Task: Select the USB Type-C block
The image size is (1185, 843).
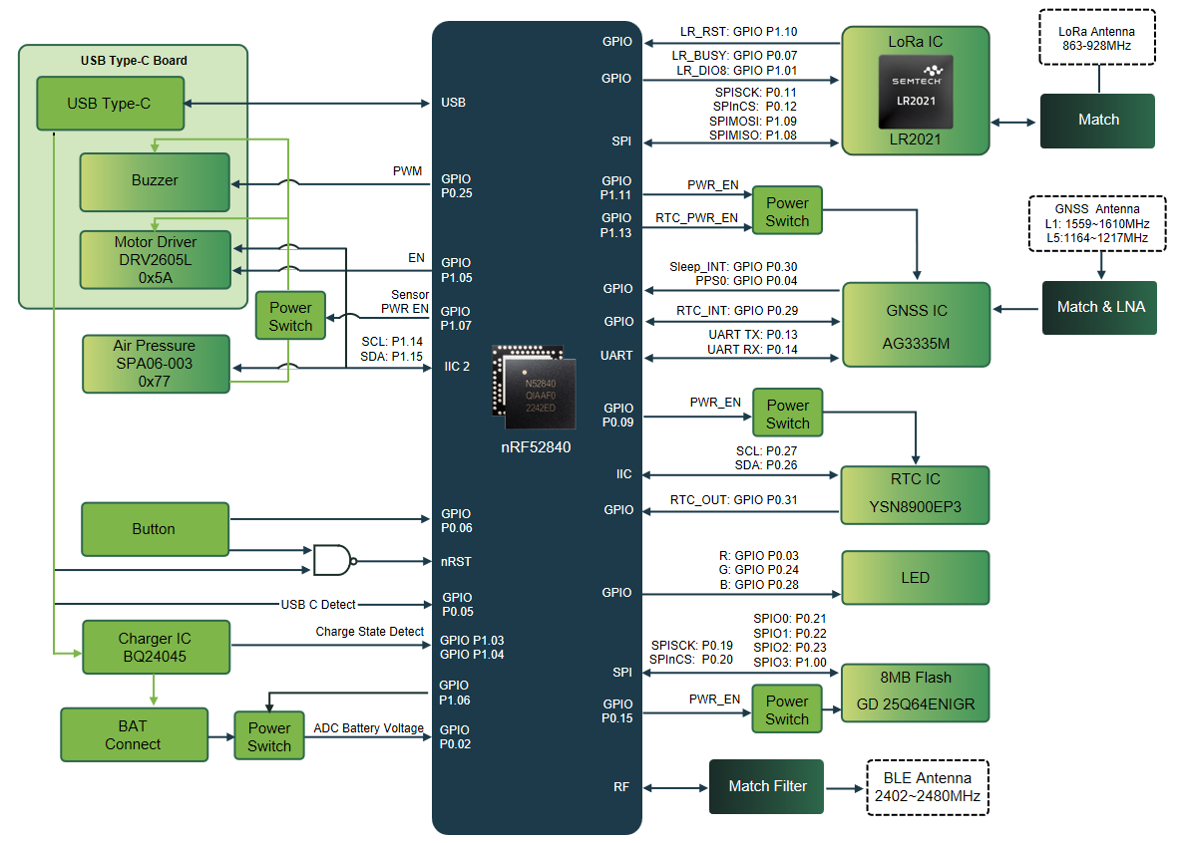Action: 111,104
